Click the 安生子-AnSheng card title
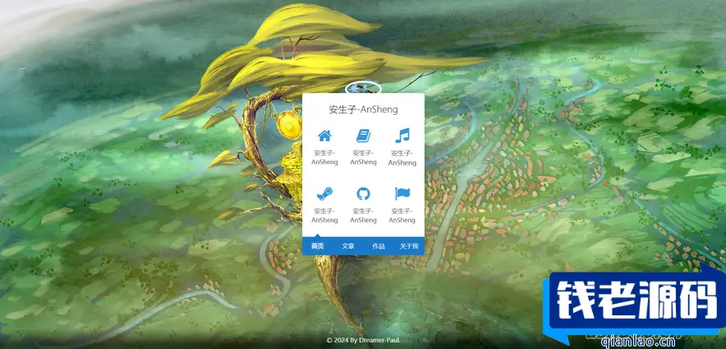726x349 pixels. [363, 110]
